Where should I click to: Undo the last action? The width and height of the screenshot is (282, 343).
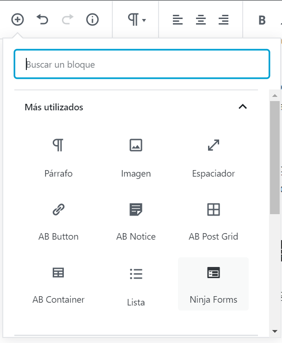[43, 20]
